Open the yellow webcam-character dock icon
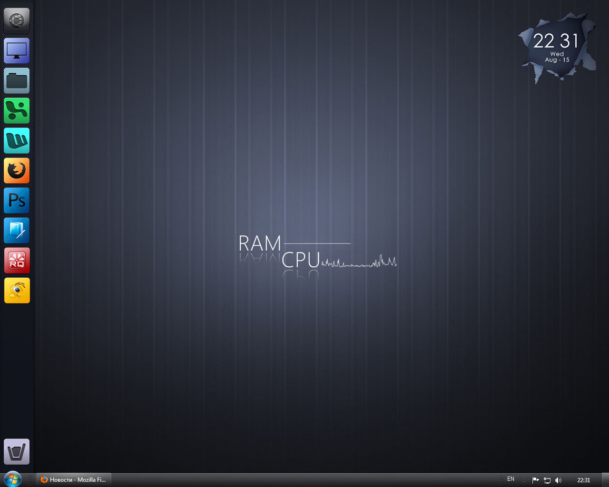The height and width of the screenshot is (487, 609). (x=17, y=290)
